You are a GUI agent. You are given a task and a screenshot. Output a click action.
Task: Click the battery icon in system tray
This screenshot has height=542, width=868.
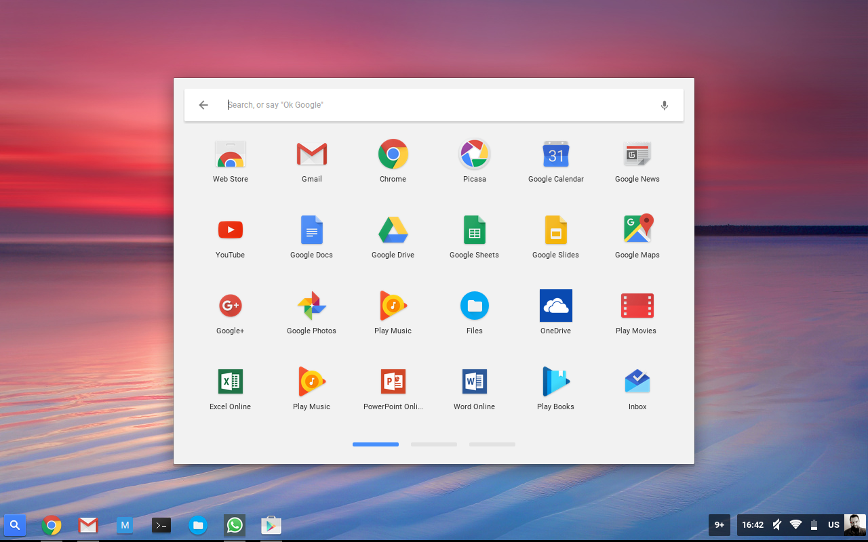[814, 525]
